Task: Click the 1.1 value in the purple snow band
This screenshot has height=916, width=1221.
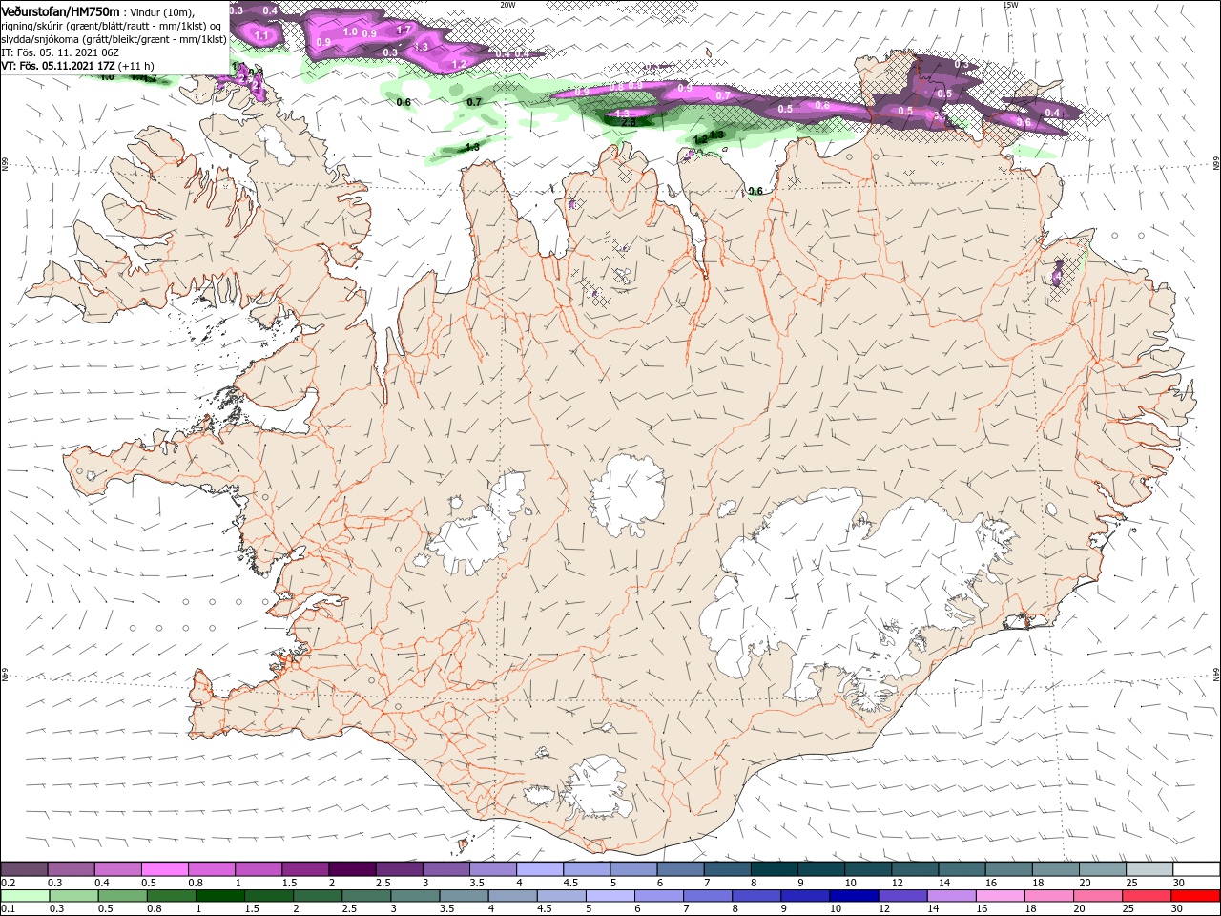Action: [263, 34]
